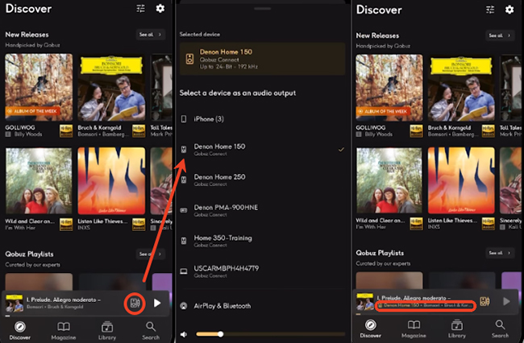Select USCARMBPH4H47T9 as audio output
The image size is (524, 343).
[x=262, y=271]
